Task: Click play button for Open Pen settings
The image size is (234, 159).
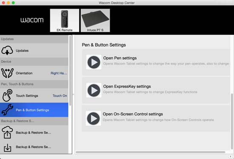Action: (x=94, y=62)
